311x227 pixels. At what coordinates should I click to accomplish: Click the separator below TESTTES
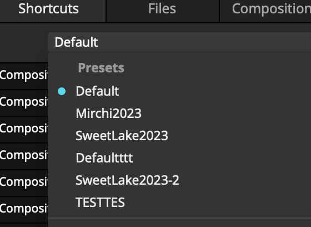click(x=179, y=218)
